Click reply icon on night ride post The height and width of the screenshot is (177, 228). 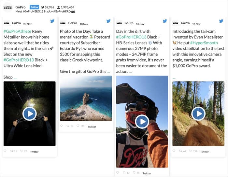click(x=5, y=151)
